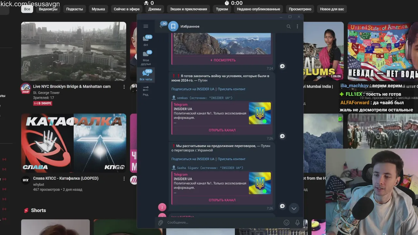Click the whybxt channel name
Screen dimensions: 418x235
[39, 184]
